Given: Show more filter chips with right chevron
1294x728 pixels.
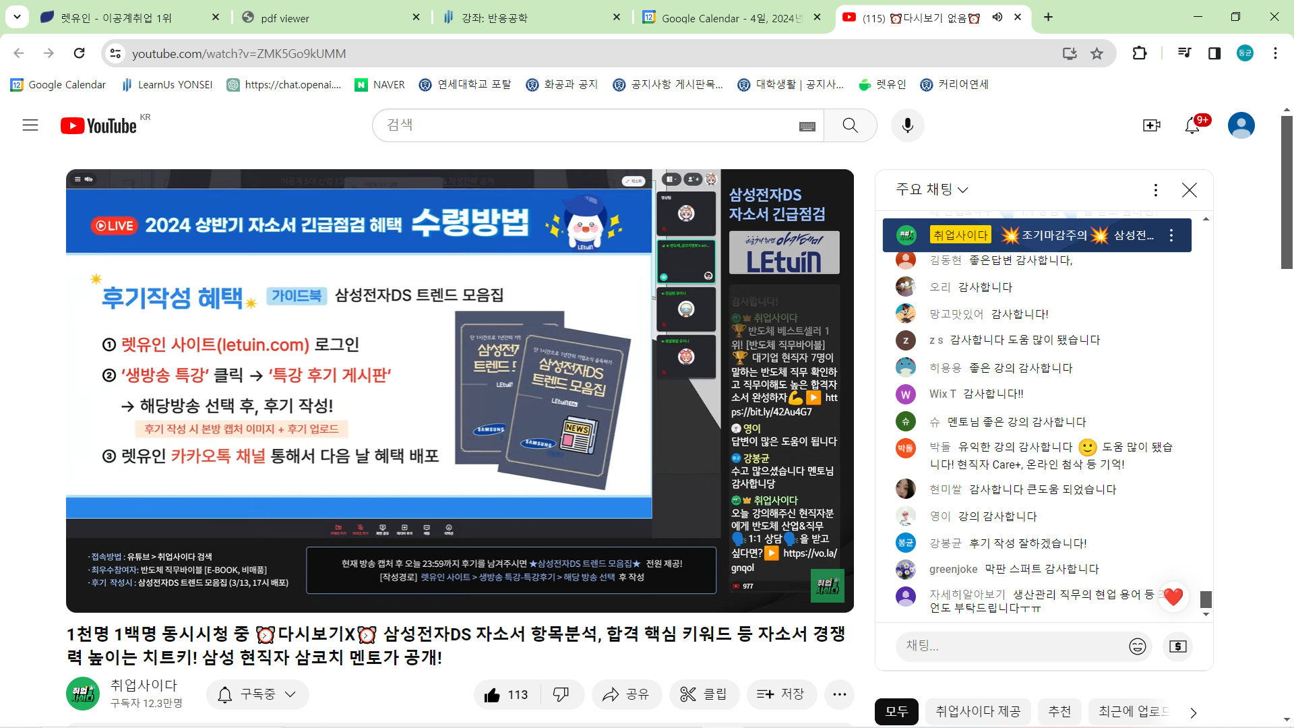Looking at the screenshot, I should pos(1194,712).
